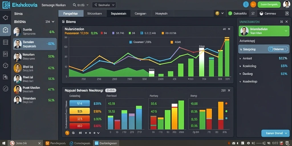Switch to the Congaan tab

[141, 14]
